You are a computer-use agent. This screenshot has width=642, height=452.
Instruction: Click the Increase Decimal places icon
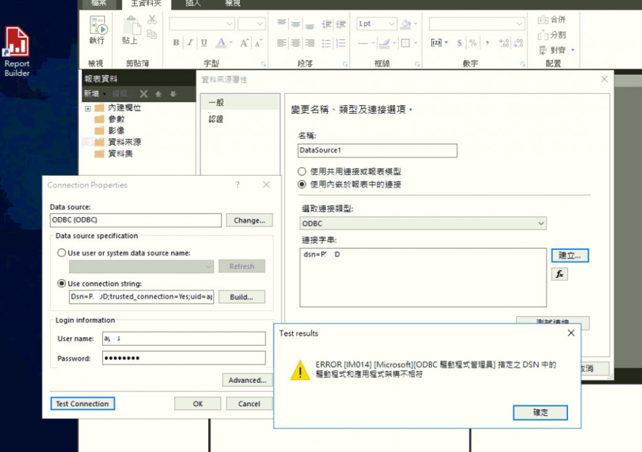[x=504, y=43]
